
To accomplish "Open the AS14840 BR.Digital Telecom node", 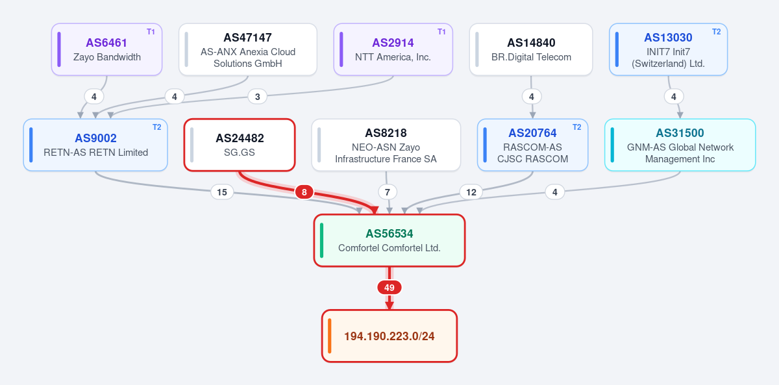I will click(531, 49).
